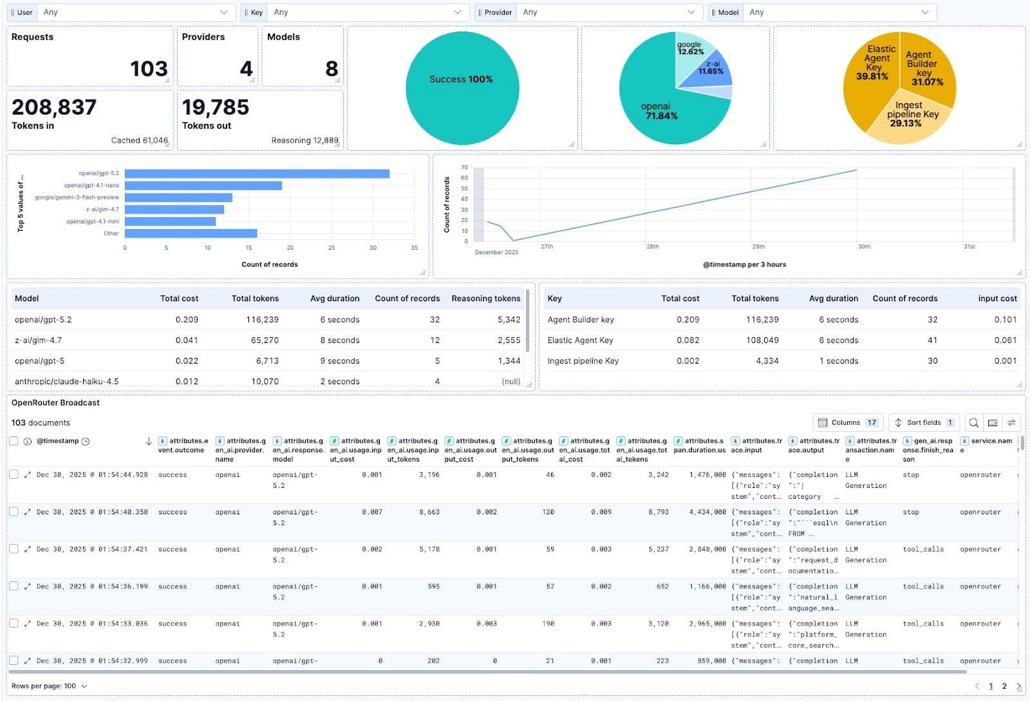Open the display options sliders icon
Screen dimensions: 1030x701
coord(1012,422)
